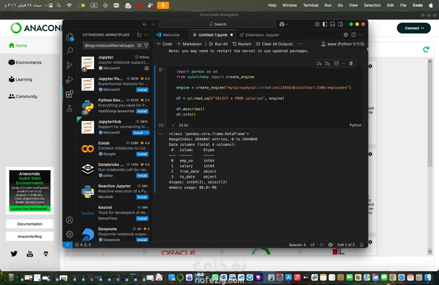Run the code cell with play button
This screenshot has width=439, height=285.
pos(161,70)
